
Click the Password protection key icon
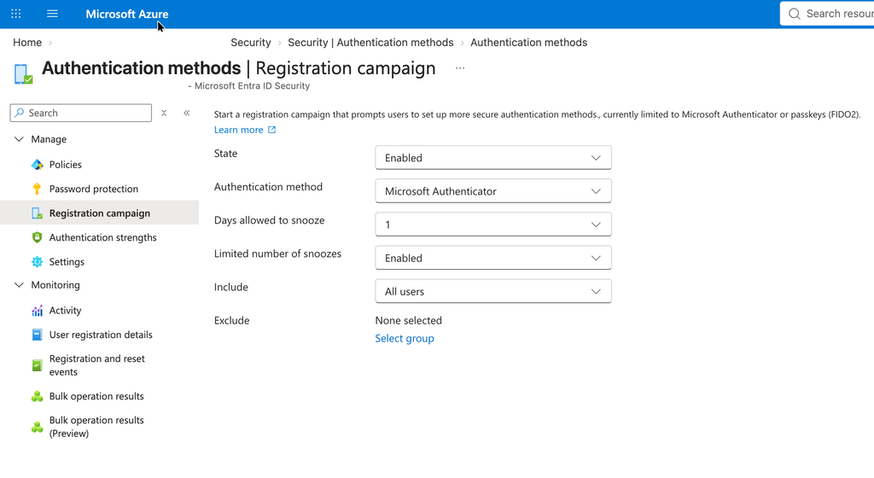[x=37, y=189]
